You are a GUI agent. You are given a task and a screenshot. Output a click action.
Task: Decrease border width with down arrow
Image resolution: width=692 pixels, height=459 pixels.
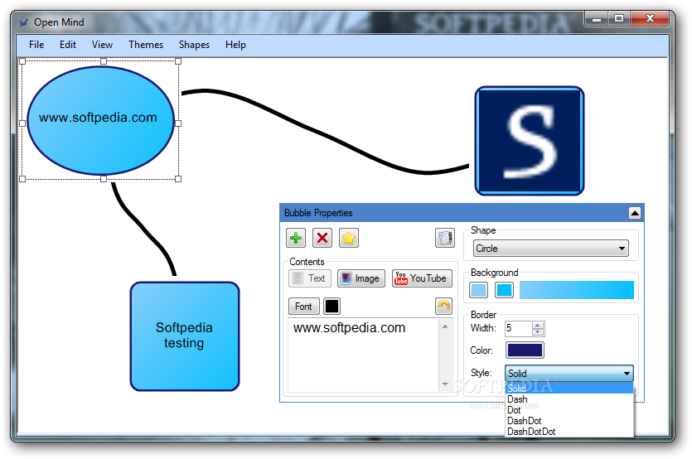(x=538, y=332)
